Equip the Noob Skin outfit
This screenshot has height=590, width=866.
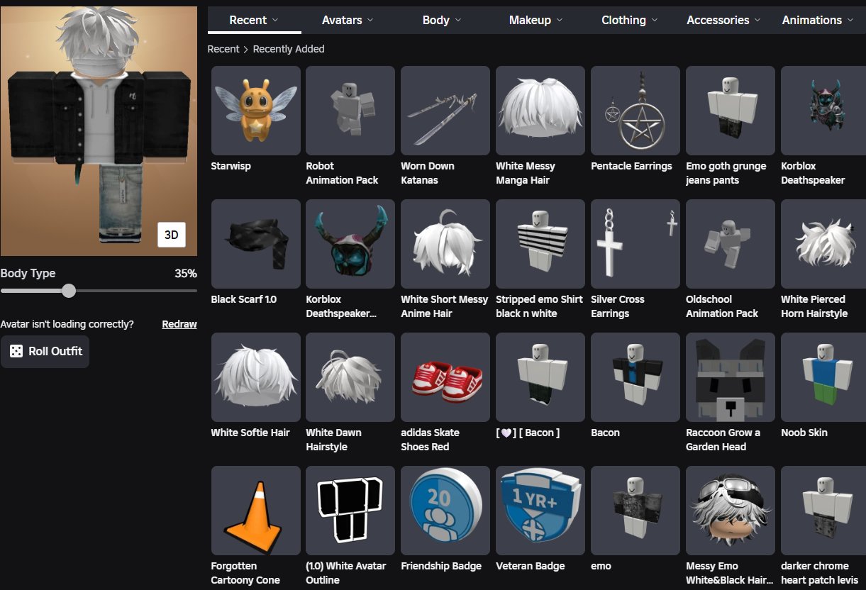point(823,377)
